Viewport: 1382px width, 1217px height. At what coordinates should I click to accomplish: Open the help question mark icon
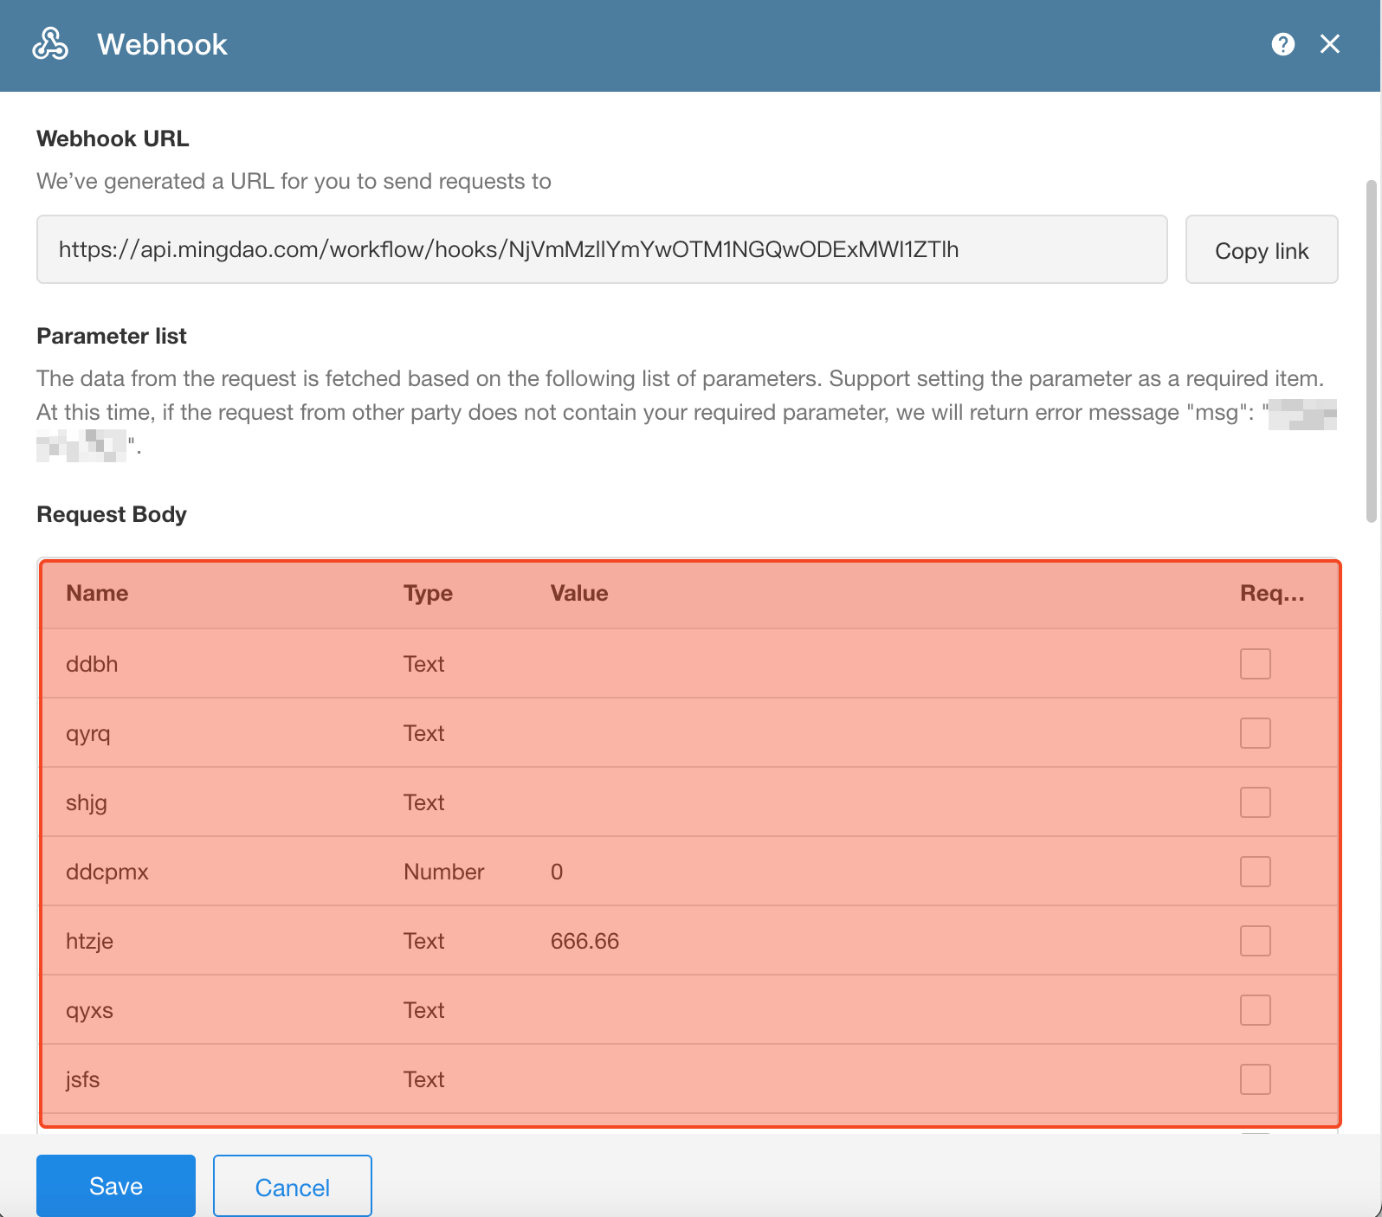pyautogui.click(x=1282, y=44)
